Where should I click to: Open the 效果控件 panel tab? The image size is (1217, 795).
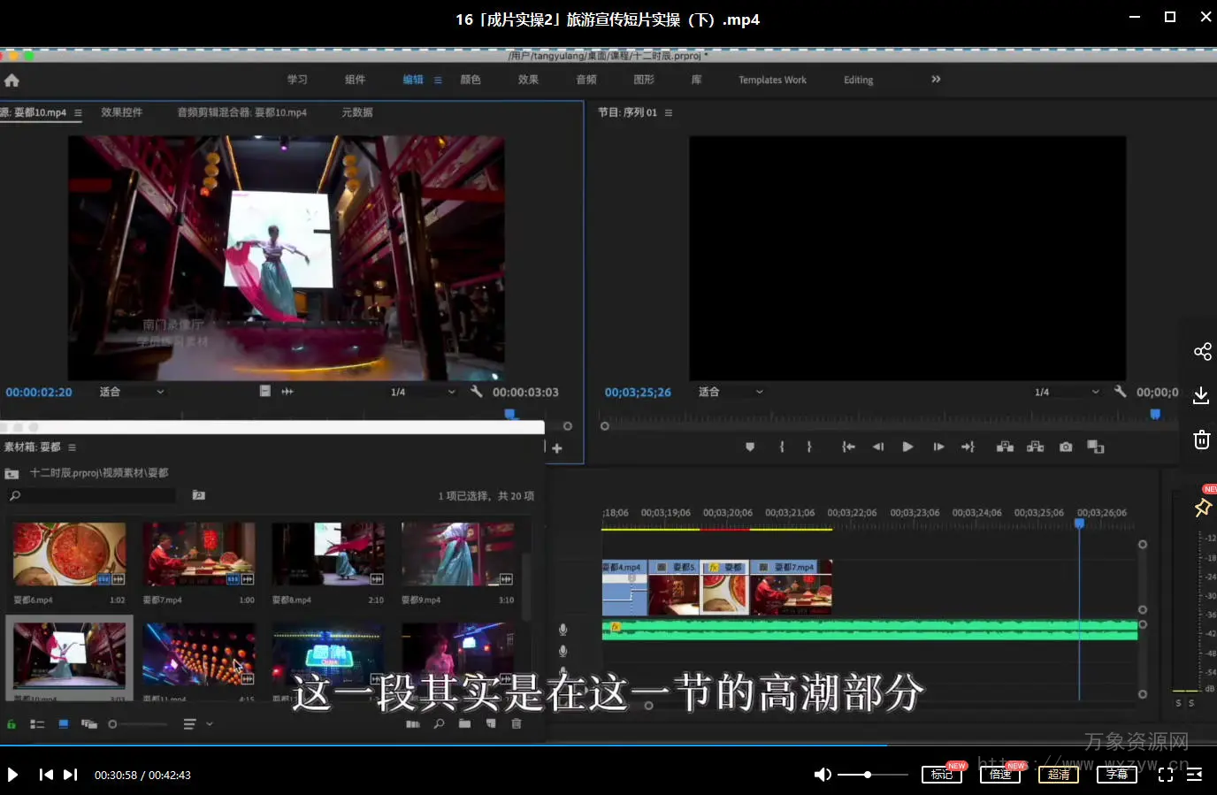pyautogui.click(x=122, y=112)
